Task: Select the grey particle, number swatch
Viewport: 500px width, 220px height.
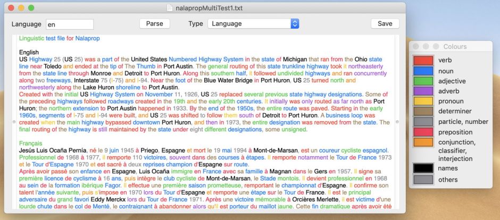Action: point(423,122)
